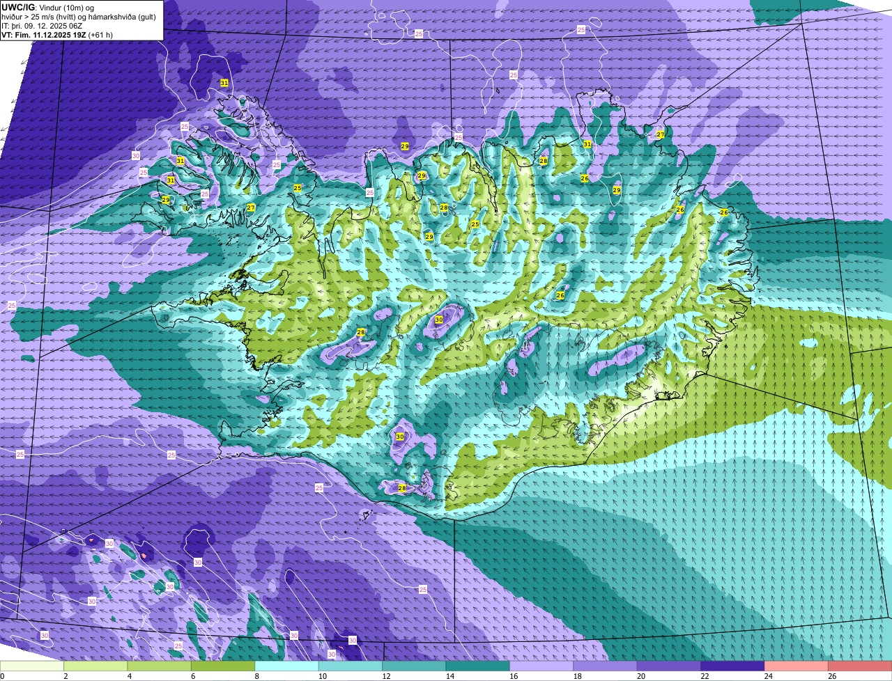Pick the legend swatch between 10 and 12

[351, 666]
